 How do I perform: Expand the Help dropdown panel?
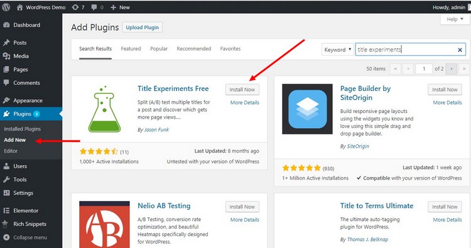[455, 19]
